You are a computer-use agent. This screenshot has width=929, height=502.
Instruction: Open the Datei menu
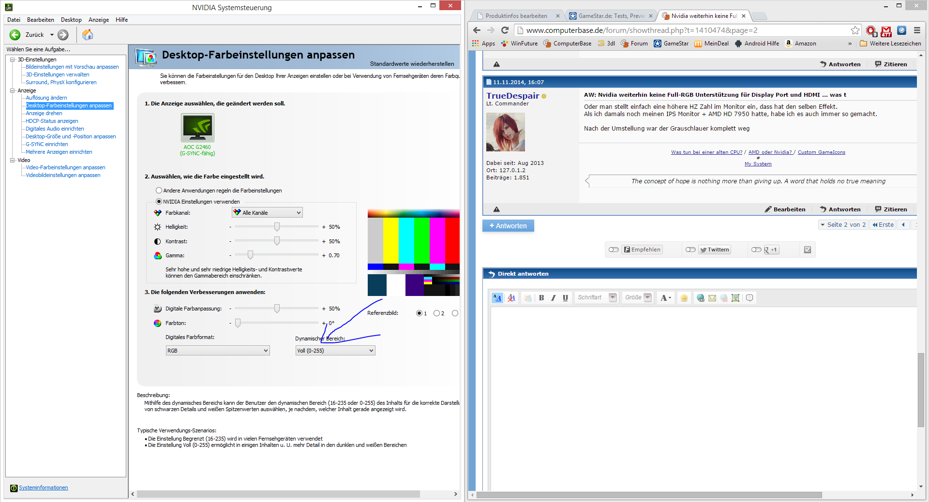(x=14, y=20)
